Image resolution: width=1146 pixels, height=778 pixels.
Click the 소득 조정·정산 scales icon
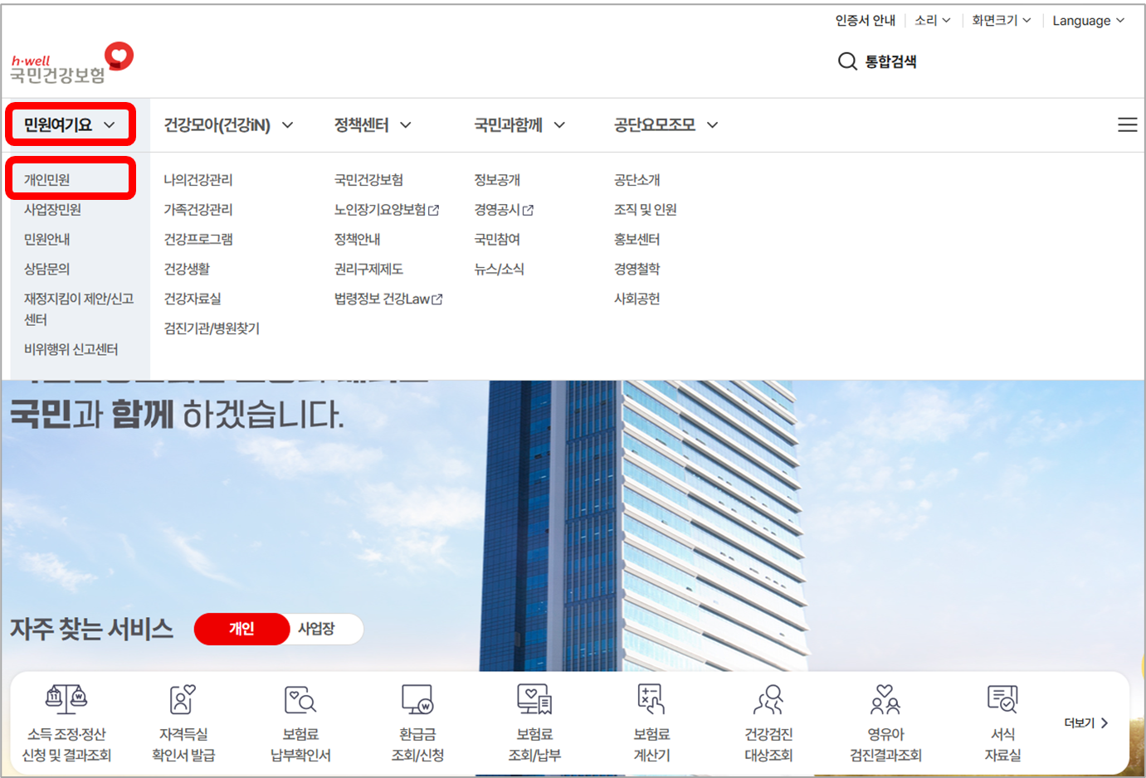click(66, 699)
